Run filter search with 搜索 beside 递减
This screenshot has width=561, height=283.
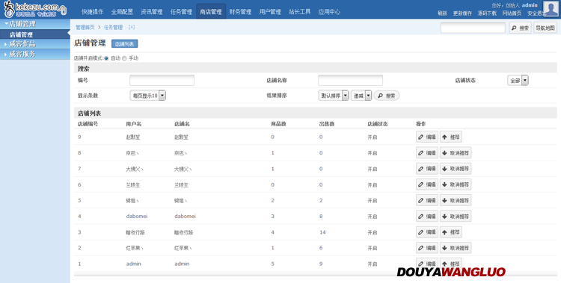pyautogui.click(x=387, y=96)
